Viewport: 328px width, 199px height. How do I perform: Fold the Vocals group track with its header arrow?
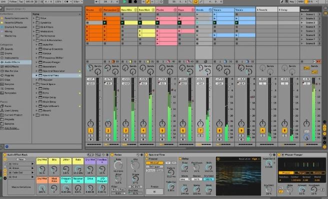tap(210, 10)
